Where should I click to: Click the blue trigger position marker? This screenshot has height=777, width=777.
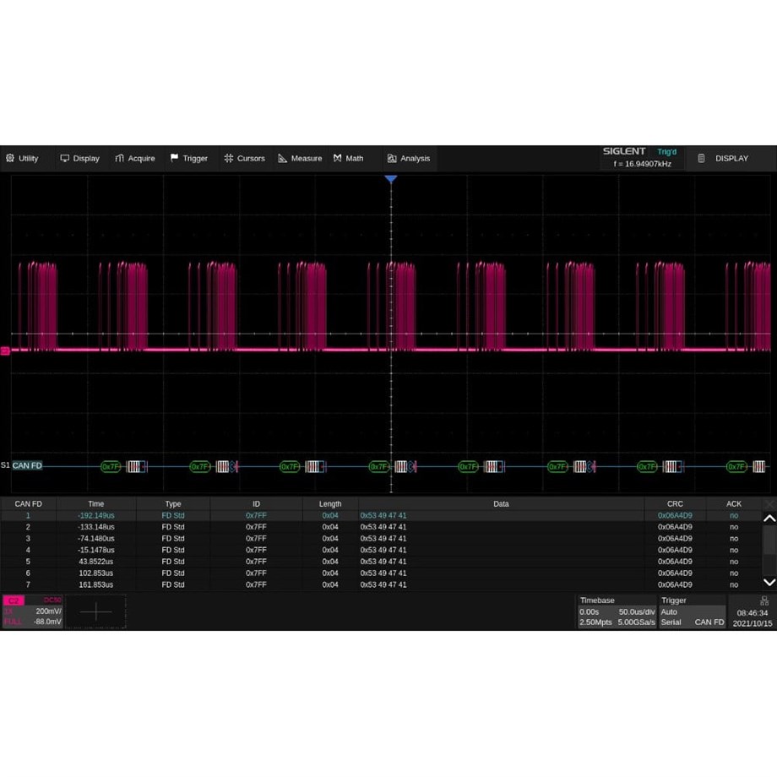(x=390, y=179)
